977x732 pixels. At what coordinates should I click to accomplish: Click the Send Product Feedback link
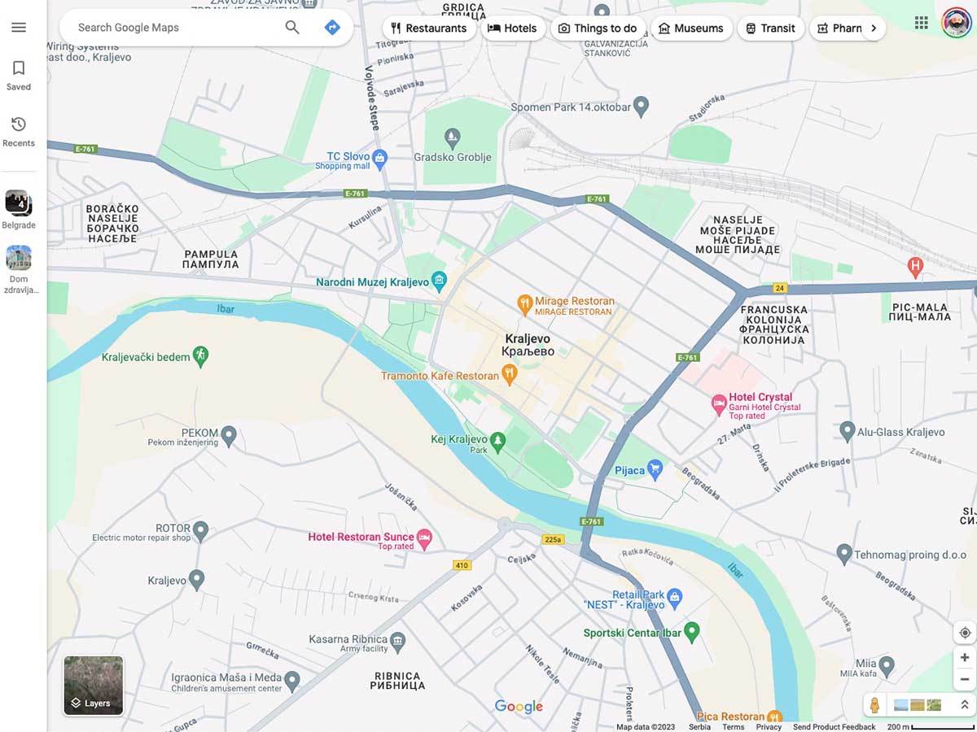(834, 727)
